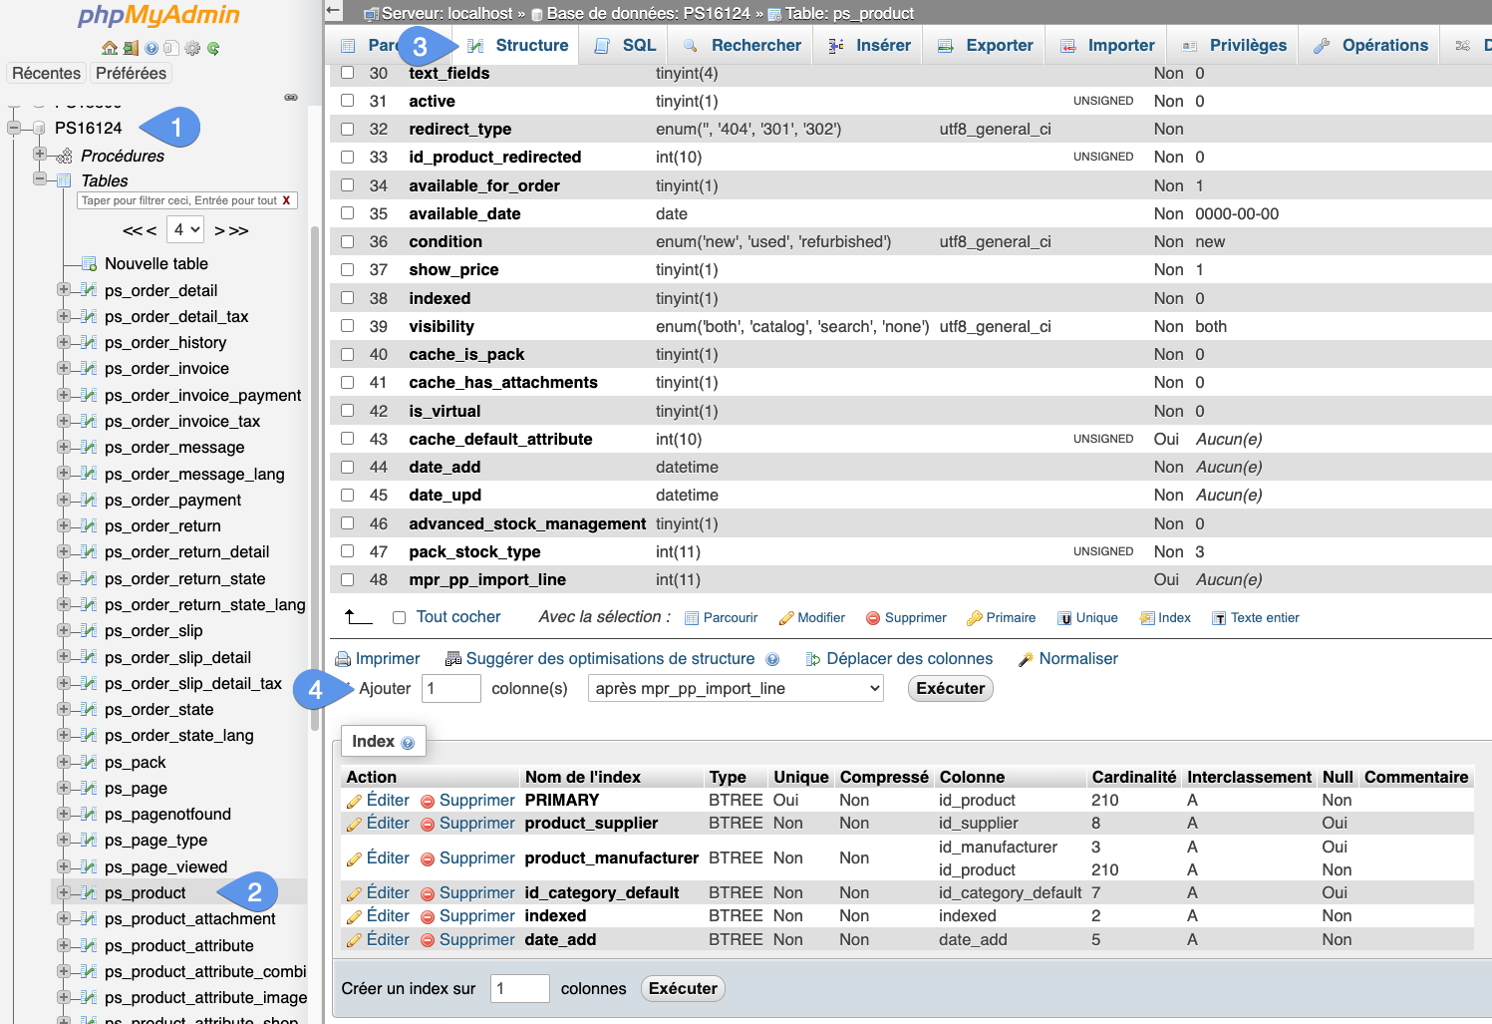Tick checkbox for is_virtual column

click(347, 411)
